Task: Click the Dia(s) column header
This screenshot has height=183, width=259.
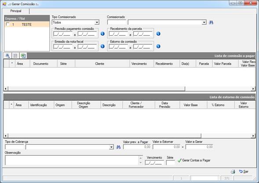Action: pyautogui.click(x=188, y=64)
